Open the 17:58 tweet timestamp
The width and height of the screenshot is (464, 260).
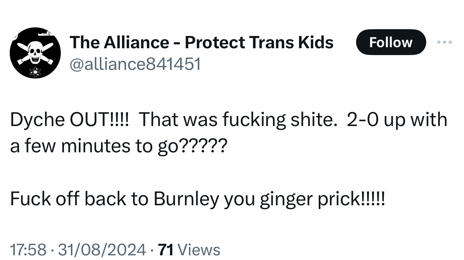pos(28,250)
